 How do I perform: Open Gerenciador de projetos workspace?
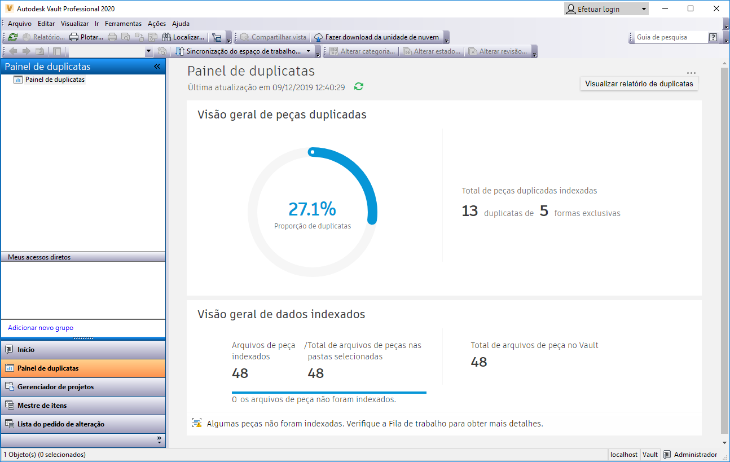click(x=83, y=387)
